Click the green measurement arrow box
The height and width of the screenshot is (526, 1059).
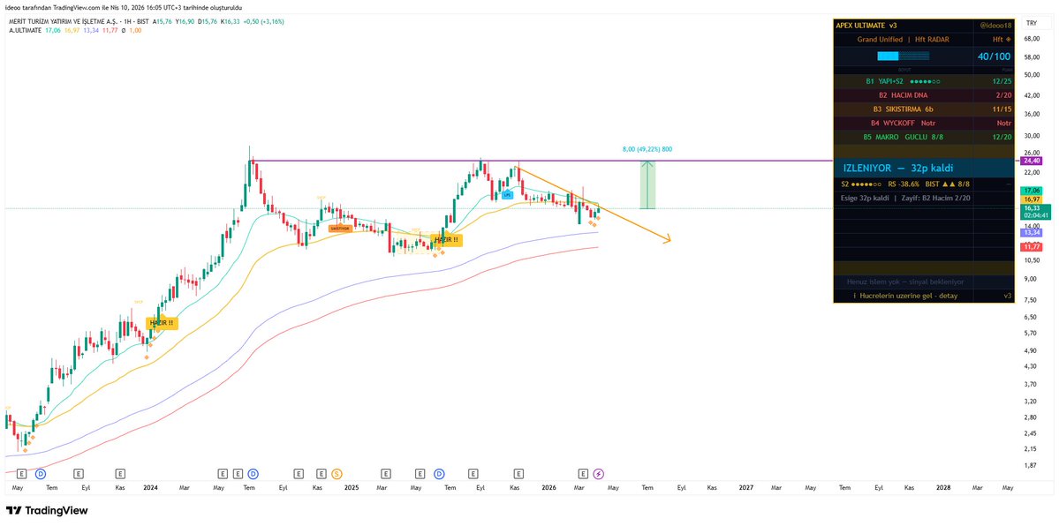click(x=647, y=184)
